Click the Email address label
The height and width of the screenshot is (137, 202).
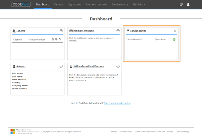pos(19,80)
